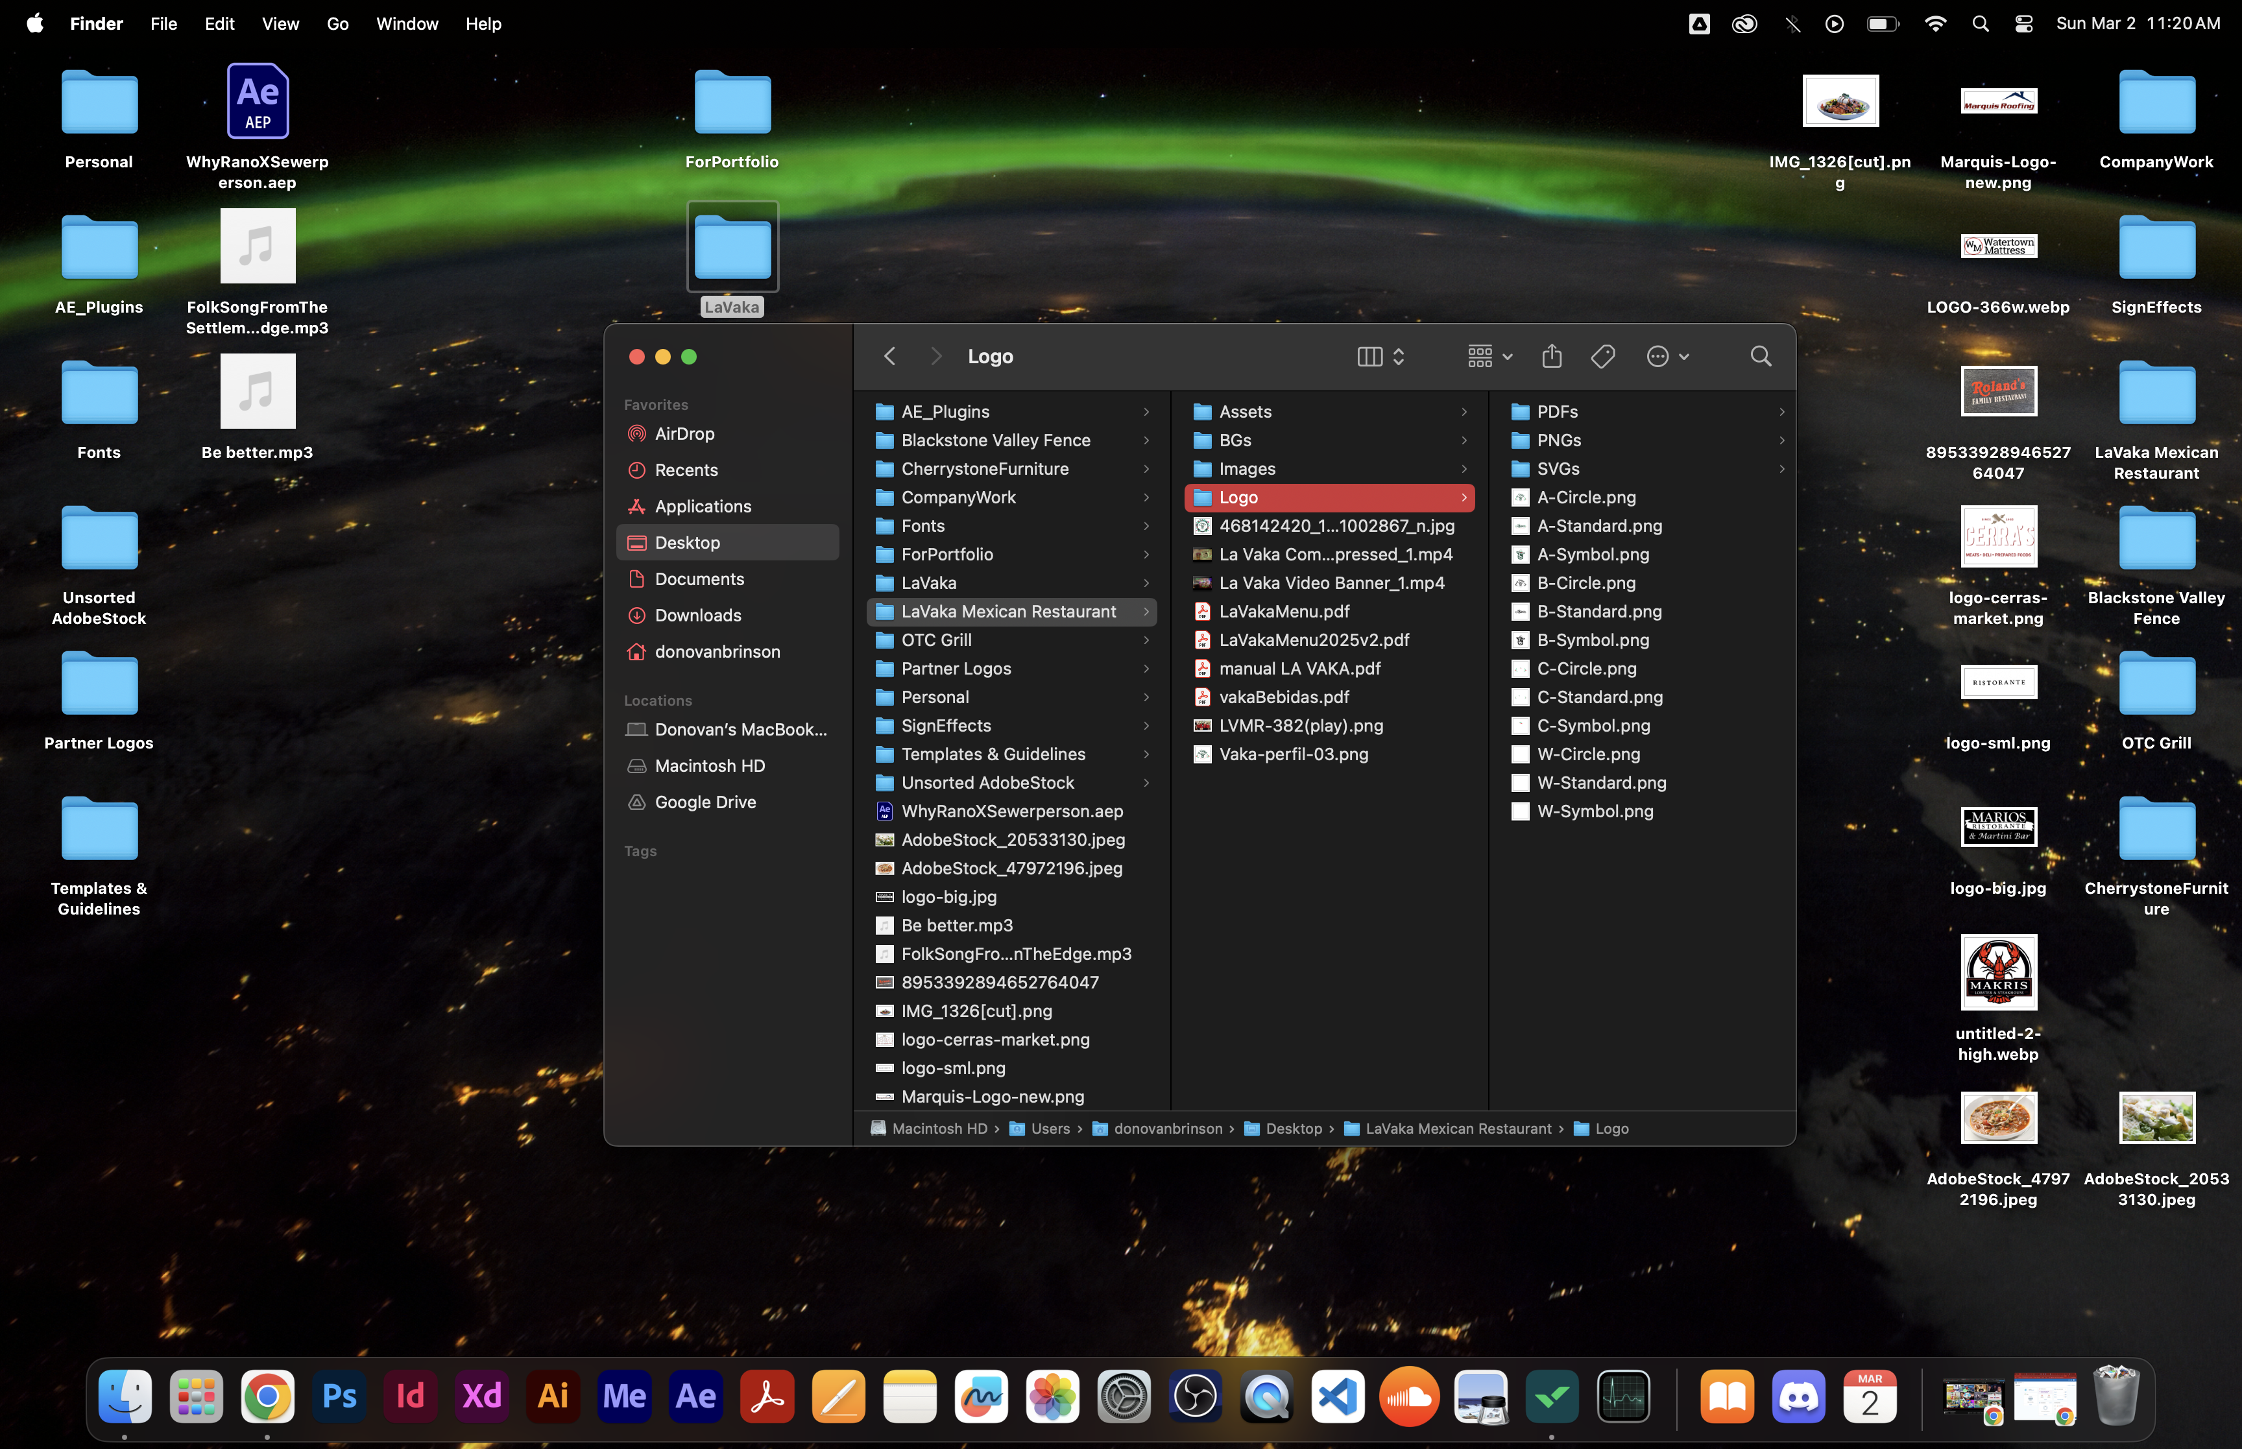Click the Tags icon in Finder toolbar
Image resolution: width=2242 pixels, height=1449 pixels.
pyautogui.click(x=1602, y=355)
